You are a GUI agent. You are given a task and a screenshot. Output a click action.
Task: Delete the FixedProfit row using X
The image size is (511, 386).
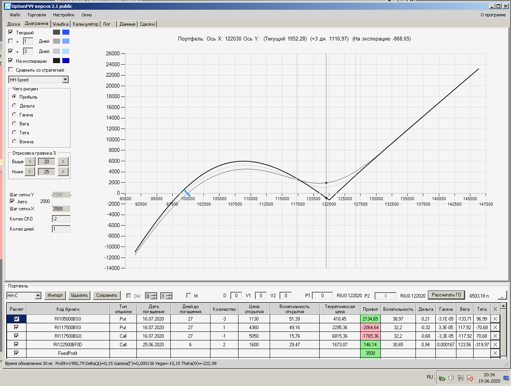495,353
